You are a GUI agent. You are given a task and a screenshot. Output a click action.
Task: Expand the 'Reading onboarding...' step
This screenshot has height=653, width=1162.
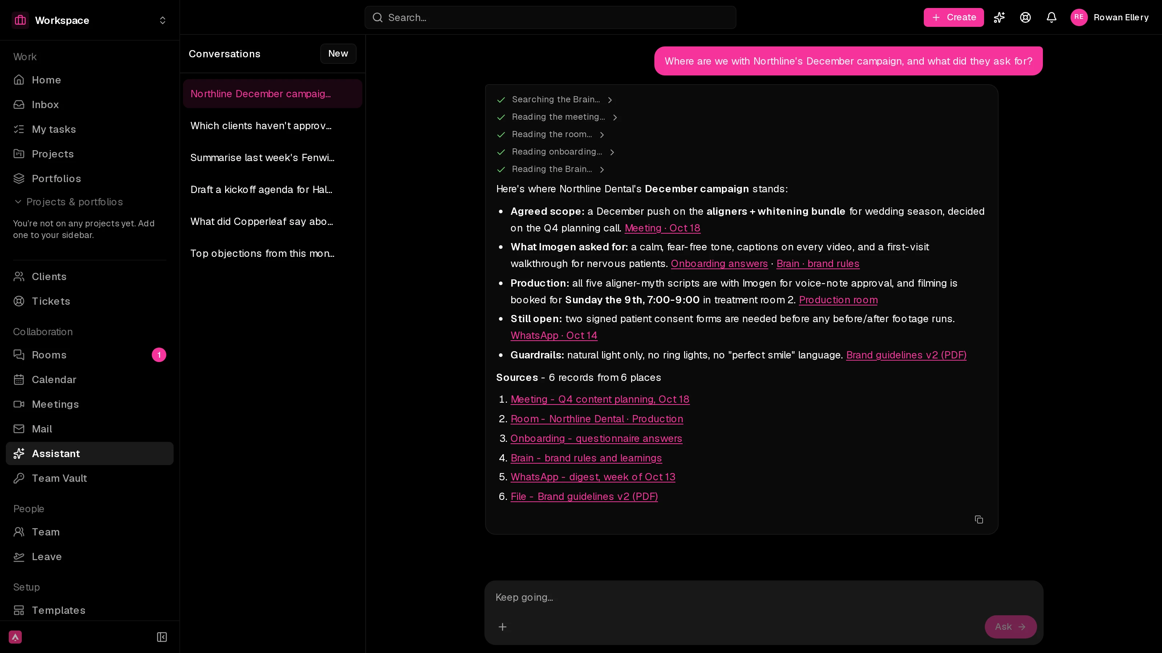click(556, 152)
